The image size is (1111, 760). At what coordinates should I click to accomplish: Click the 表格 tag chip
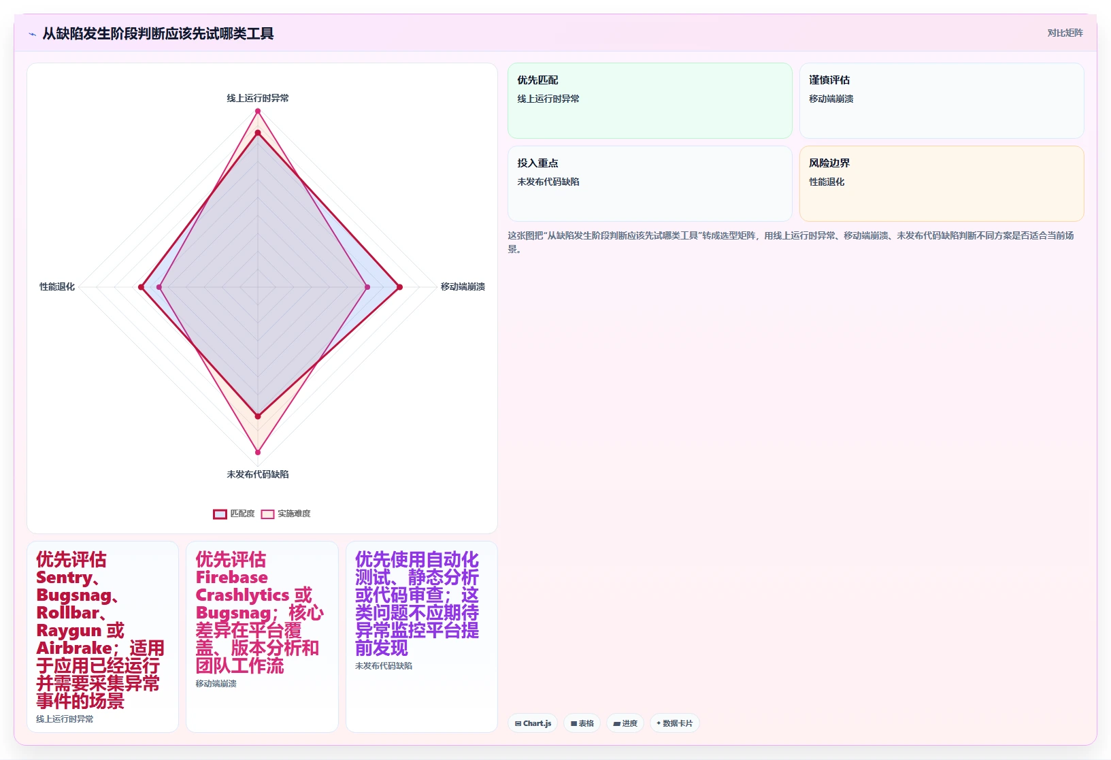tap(582, 723)
